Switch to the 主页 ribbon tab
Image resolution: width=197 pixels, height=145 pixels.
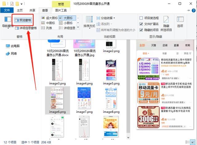(x=19, y=10)
